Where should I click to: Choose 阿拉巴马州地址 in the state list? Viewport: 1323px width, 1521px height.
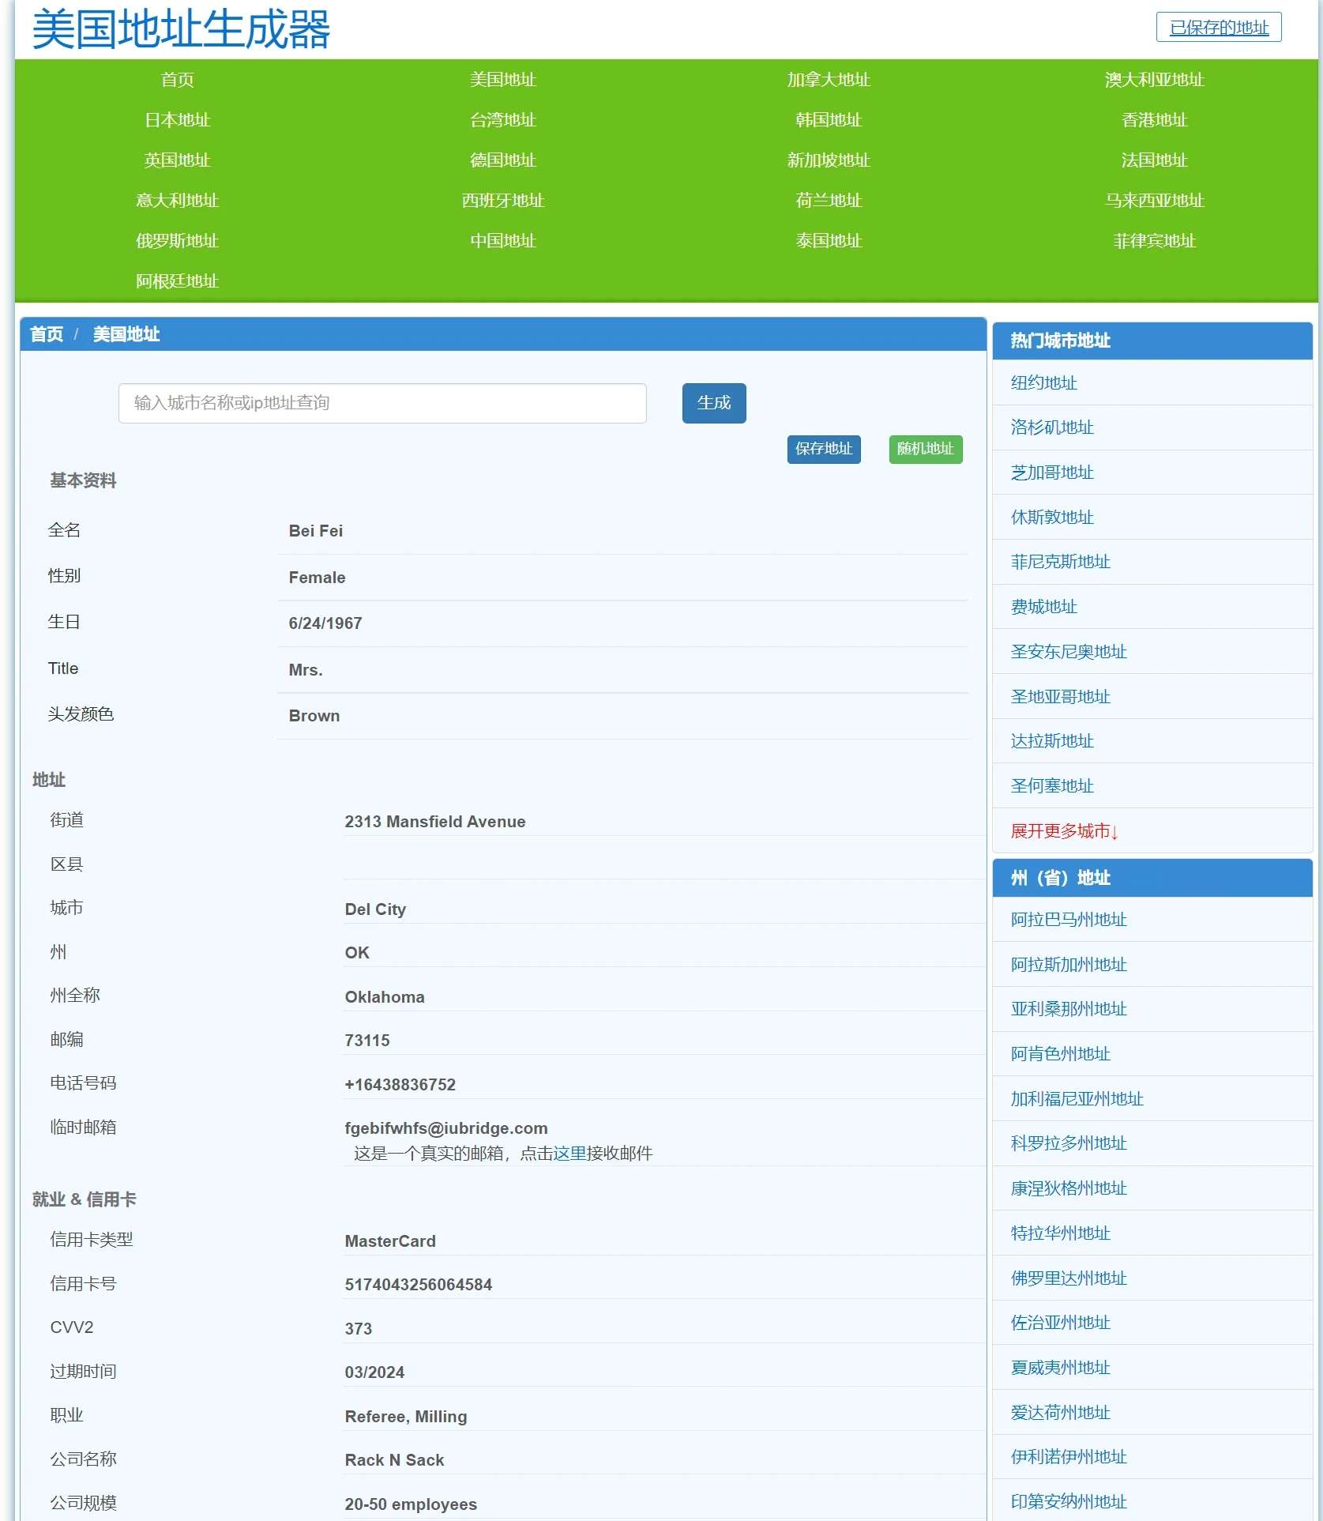[1068, 920]
